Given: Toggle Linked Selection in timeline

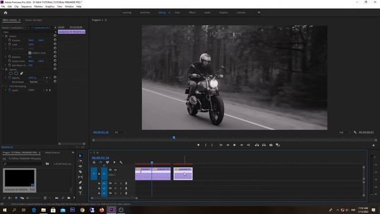Looking at the screenshot, I should (x=107, y=162).
